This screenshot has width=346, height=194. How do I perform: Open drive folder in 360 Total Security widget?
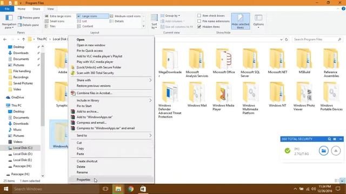pyautogui.click(x=323, y=151)
